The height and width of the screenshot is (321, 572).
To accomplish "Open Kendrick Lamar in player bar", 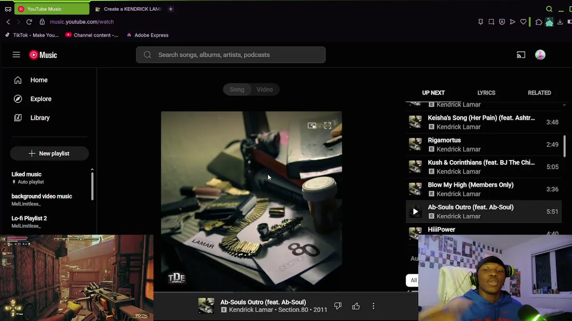I will pos(251,310).
